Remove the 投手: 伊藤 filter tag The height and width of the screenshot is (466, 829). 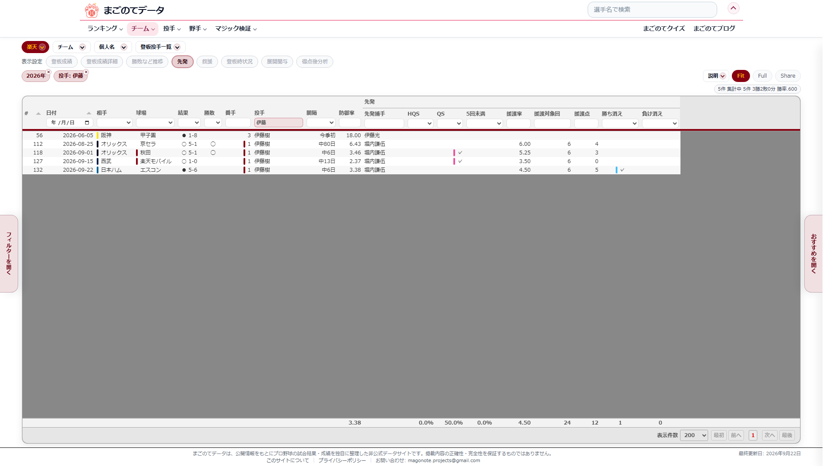coord(86,72)
